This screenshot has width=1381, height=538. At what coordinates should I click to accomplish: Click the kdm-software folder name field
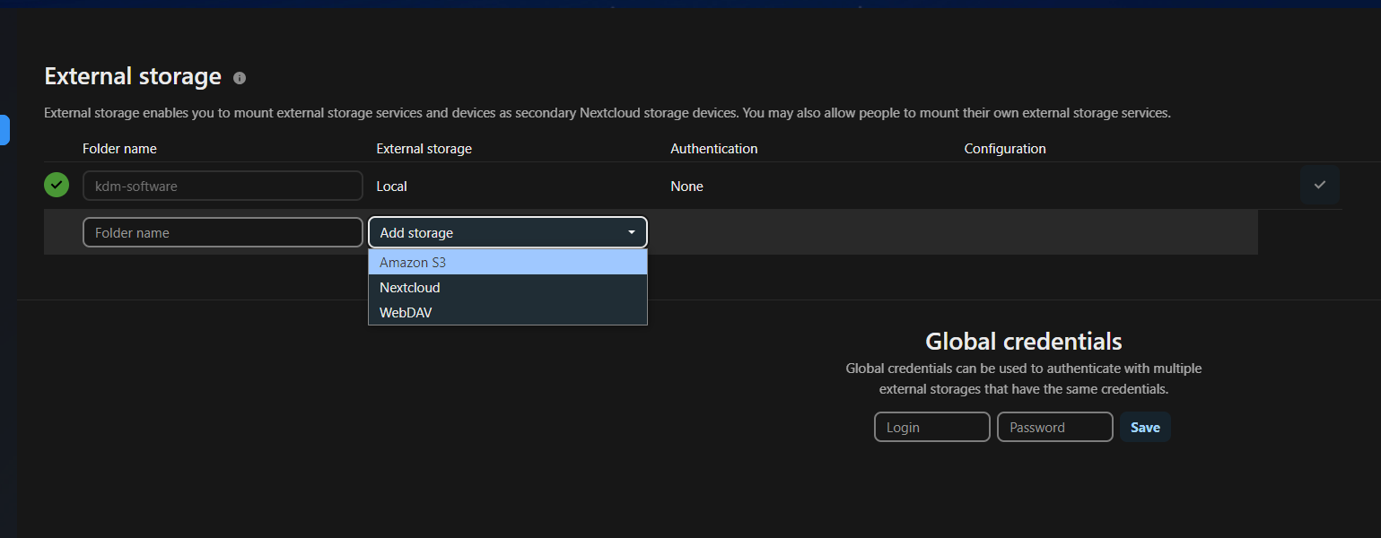pyautogui.click(x=223, y=187)
